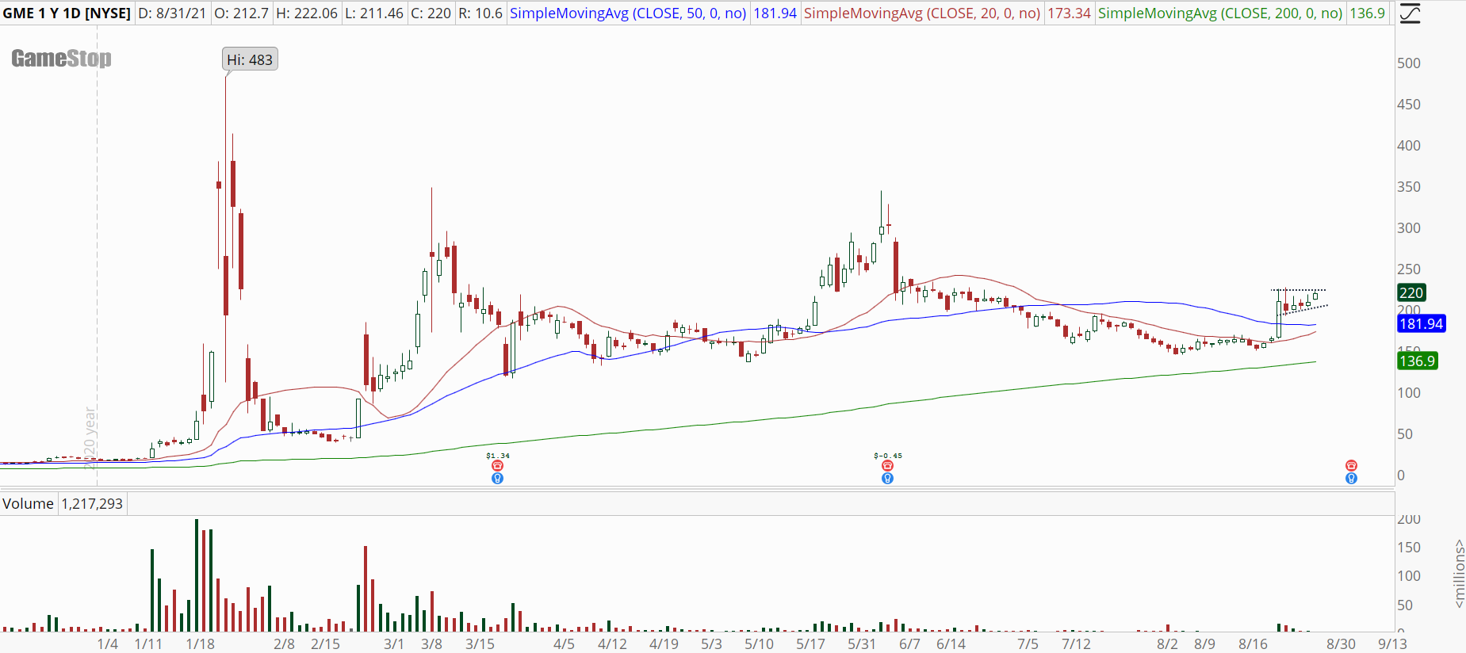The height and width of the screenshot is (653, 1466).
Task: Click the "3/1" date on the time axis
Action: click(x=394, y=644)
